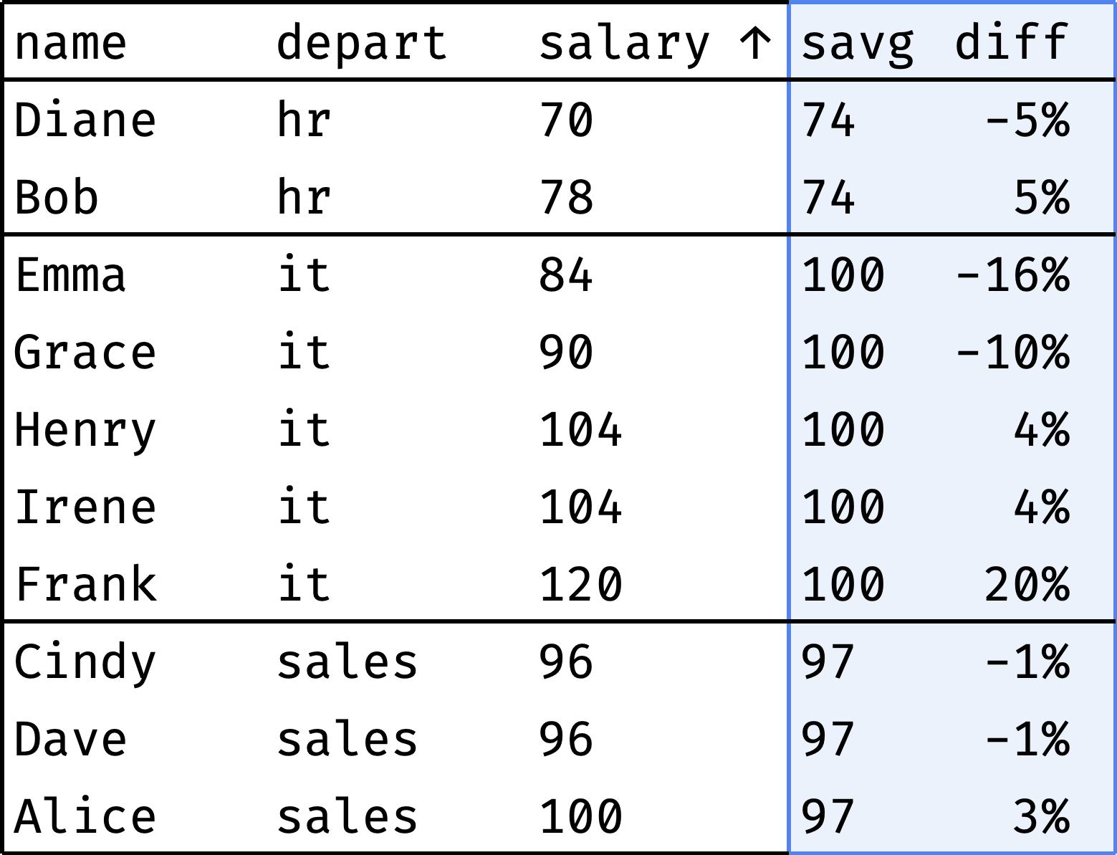Select the savg column header

858,43
